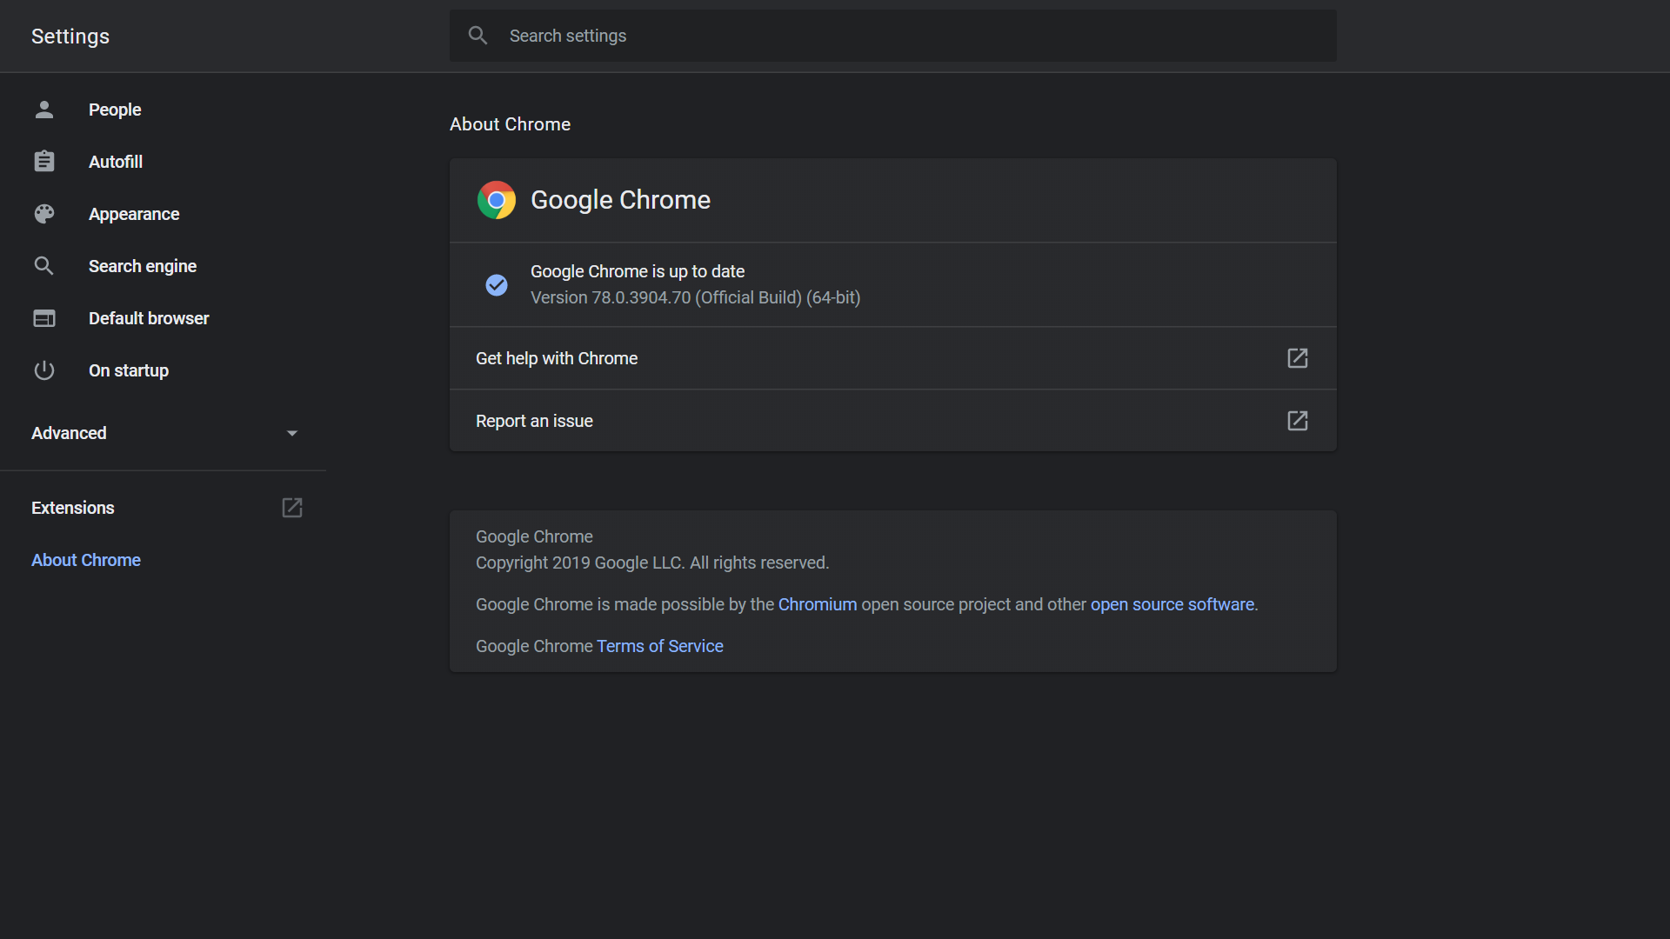Click Report an issue row
1670x939 pixels.
coord(893,421)
